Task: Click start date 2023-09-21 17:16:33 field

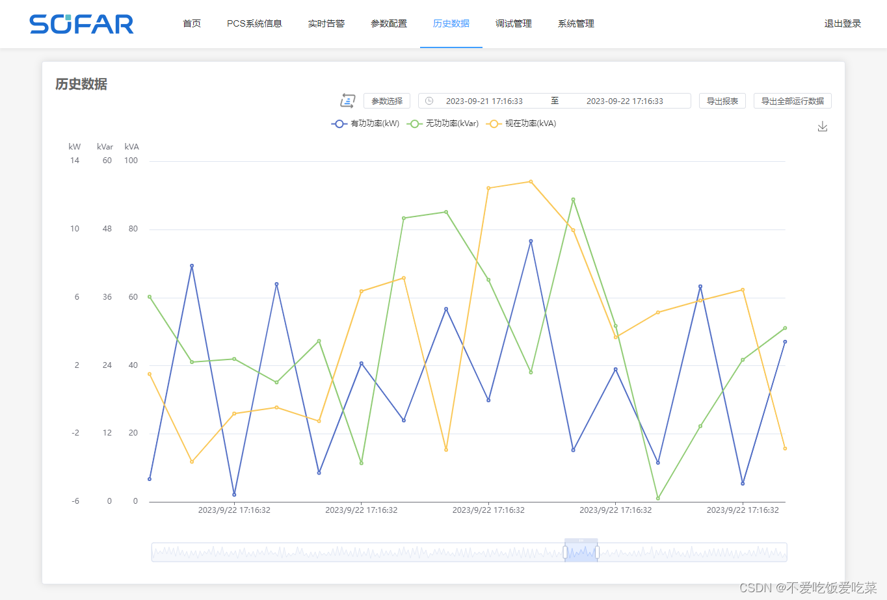Action: pos(484,101)
